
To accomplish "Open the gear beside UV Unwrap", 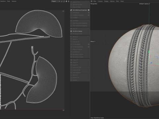I will pos(88,13).
